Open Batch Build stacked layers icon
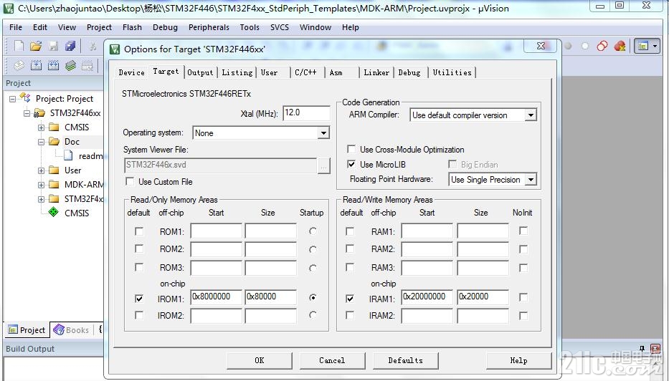 click(70, 66)
